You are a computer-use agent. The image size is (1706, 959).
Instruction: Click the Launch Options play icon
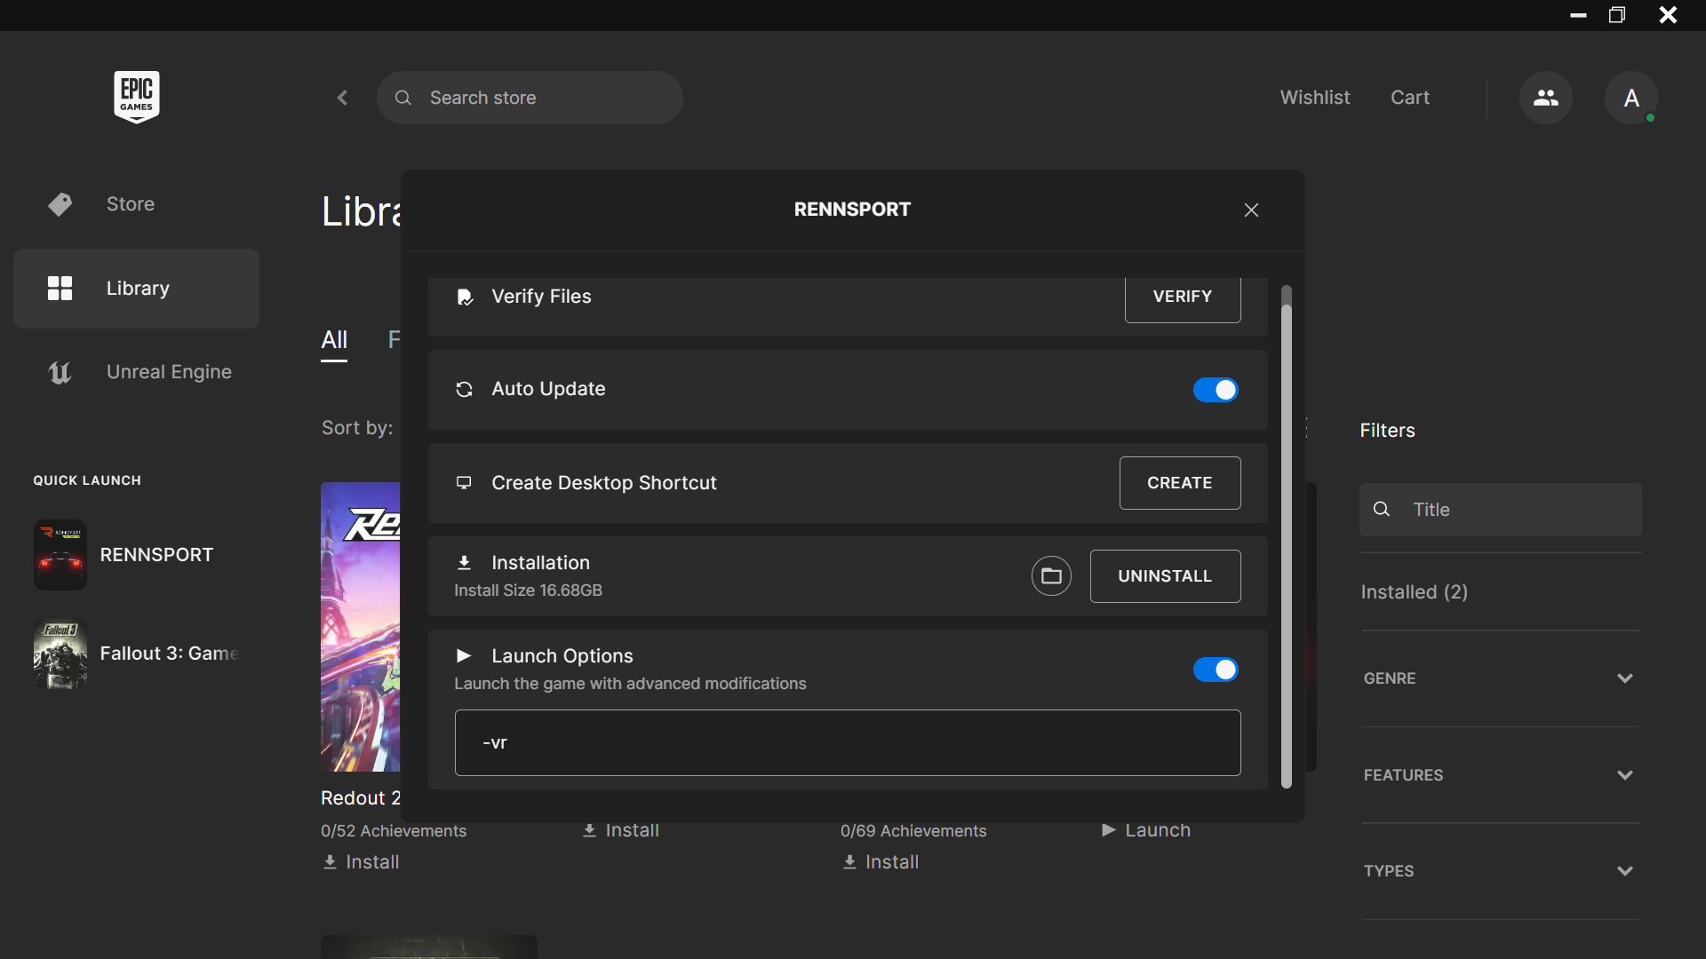pos(464,656)
